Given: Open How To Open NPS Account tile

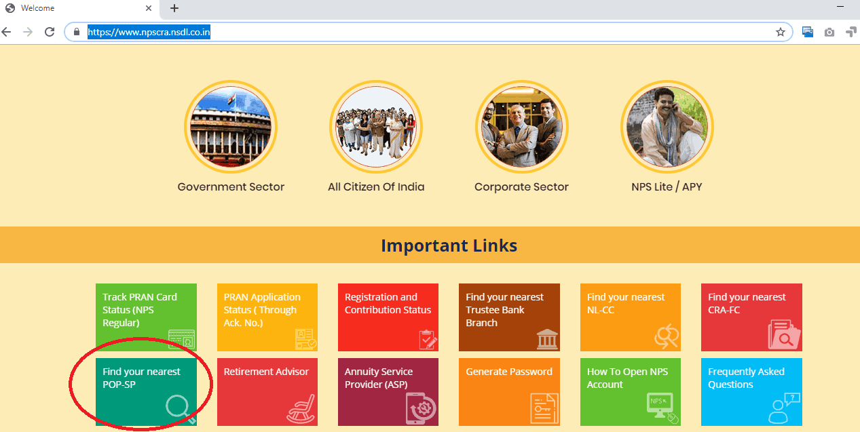Looking at the screenshot, I should coord(631,392).
